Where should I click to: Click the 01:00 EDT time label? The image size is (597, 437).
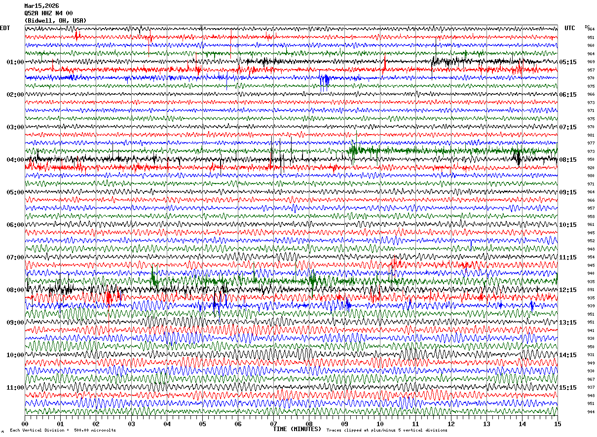click(x=15, y=62)
